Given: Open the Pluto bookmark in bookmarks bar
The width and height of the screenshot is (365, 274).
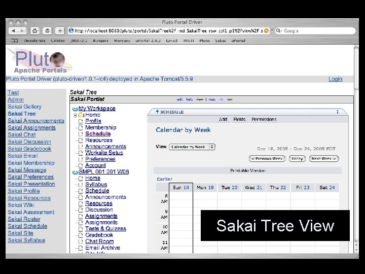Looking at the screenshot, I should click(x=204, y=41).
